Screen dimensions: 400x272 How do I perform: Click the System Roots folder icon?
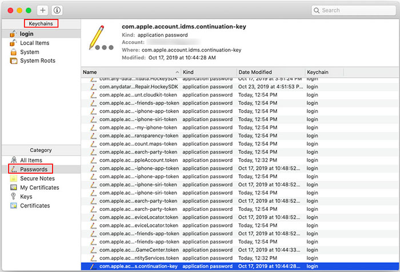pyautogui.click(x=14, y=61)
